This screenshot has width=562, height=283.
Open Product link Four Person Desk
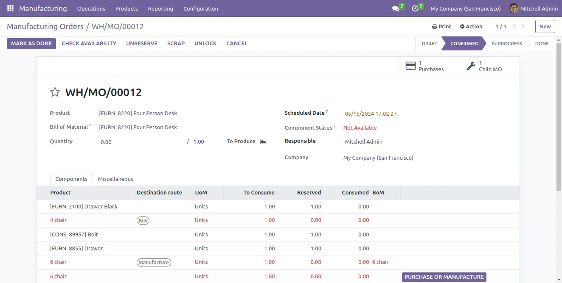(138, 113)
